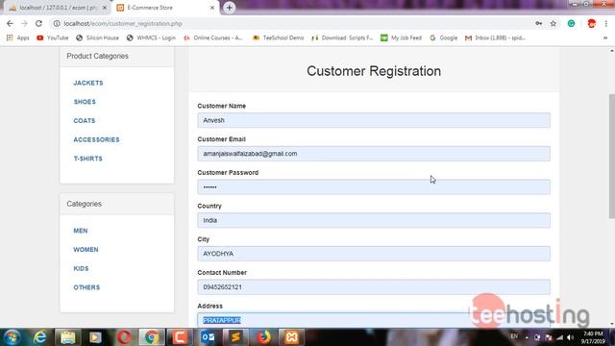Open the Chrome three-dot menu
The image size is (615, 346).
pyautogui.click(x=606, y=23)
